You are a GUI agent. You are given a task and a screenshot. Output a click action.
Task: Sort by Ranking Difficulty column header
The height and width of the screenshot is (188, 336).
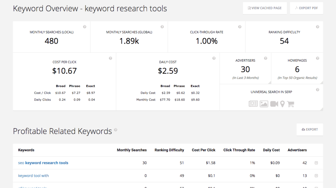(169, 150)
